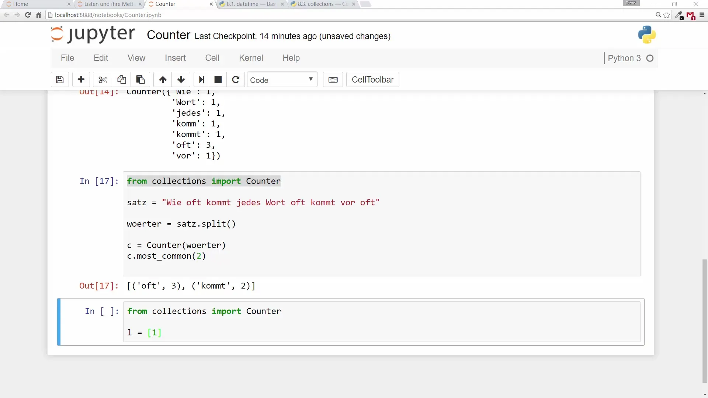Image resolution: width=708 pixels, height=398 pixels.
Task: Open browser home page icon
Action: point(38,15)
